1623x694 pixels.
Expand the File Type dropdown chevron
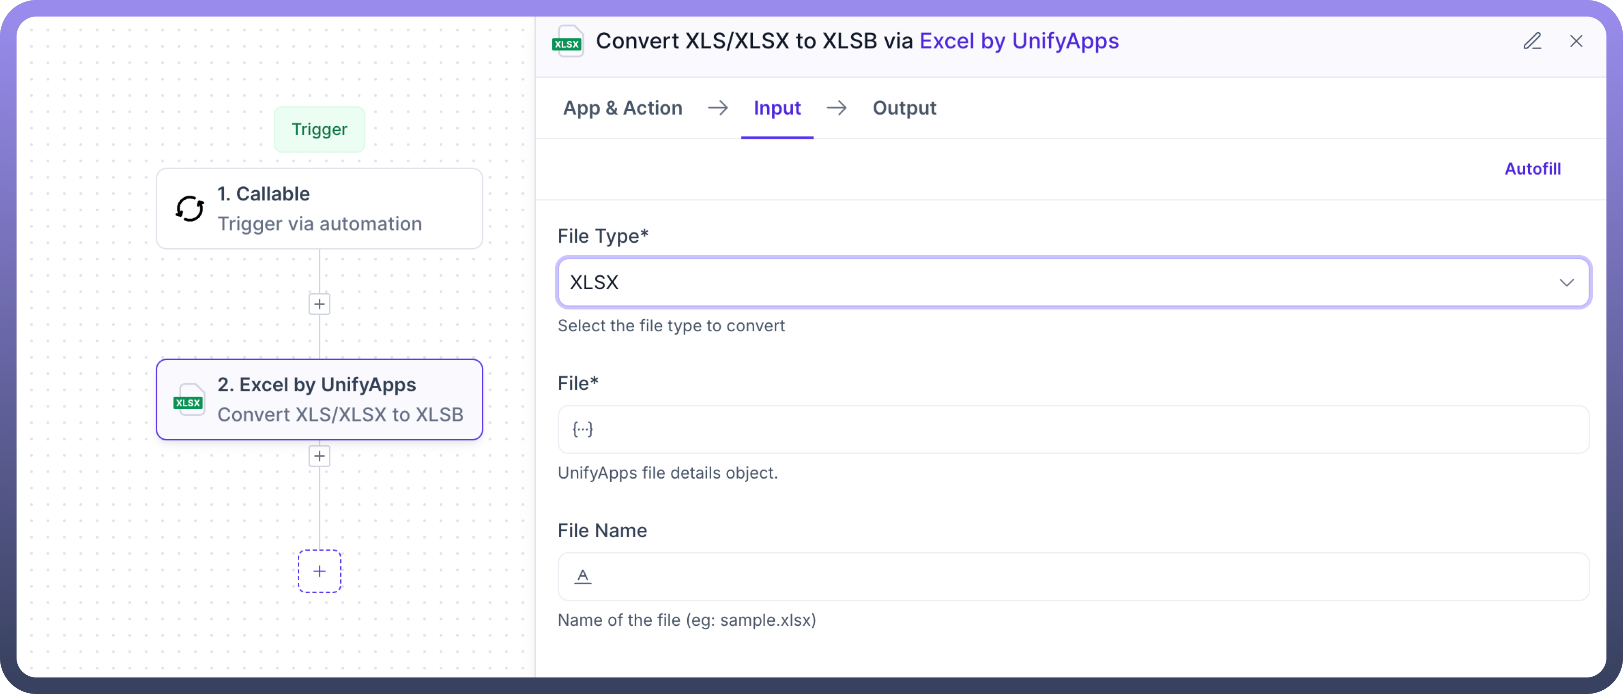click(x=1566, y=282)
